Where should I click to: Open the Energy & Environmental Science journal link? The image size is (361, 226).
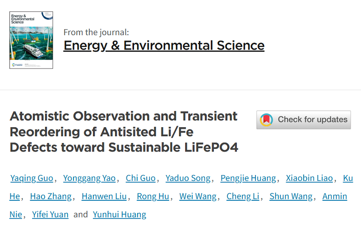[x=164, y=46]
